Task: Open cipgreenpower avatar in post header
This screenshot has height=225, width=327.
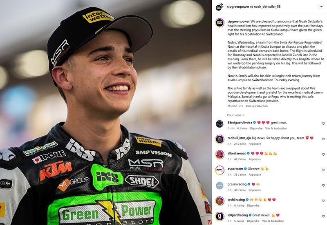Action: pyautogui.click(x=219, y=7)
